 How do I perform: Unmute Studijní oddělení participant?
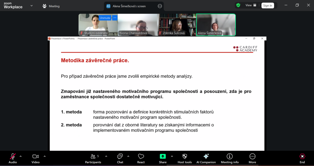[105, 18]
